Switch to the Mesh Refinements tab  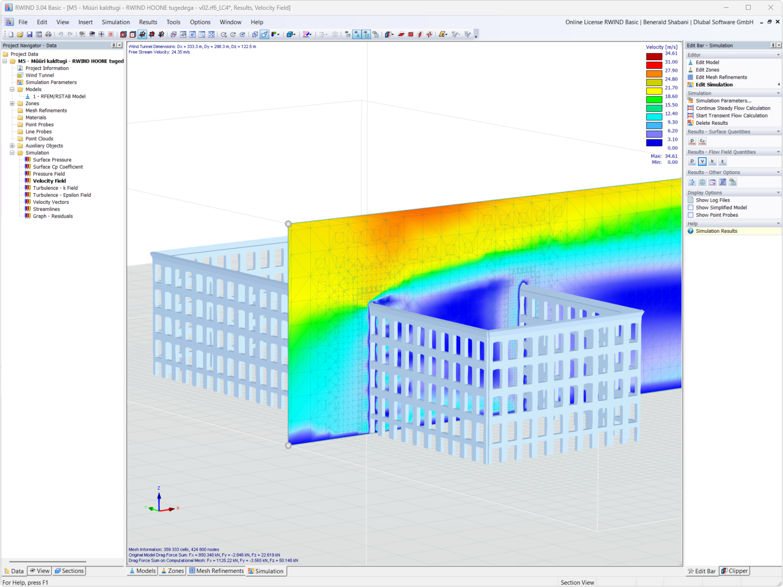(216, 571)
